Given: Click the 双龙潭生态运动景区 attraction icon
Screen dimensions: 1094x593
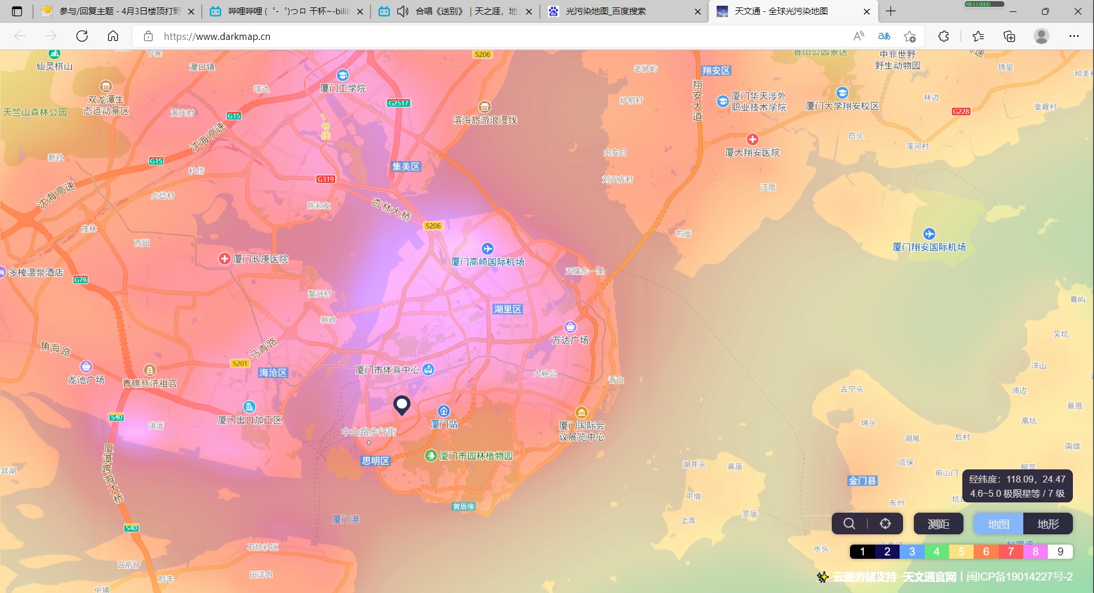Looking at the screenshot, I should click(106, 87).
